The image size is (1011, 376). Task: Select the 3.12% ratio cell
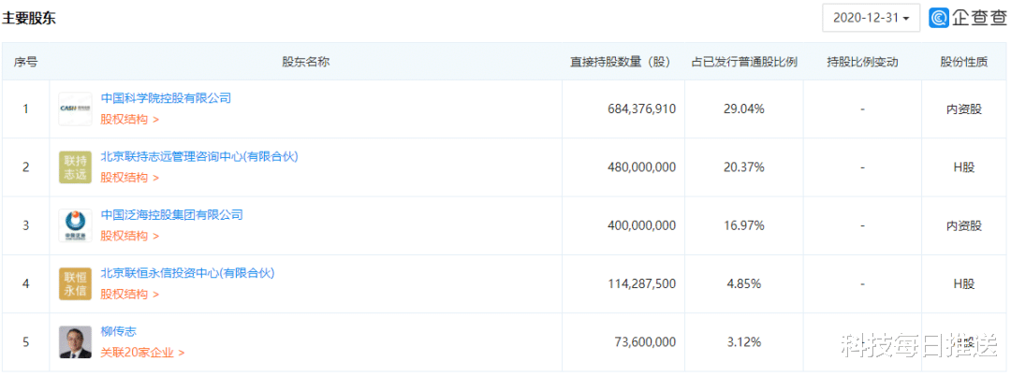744,342
